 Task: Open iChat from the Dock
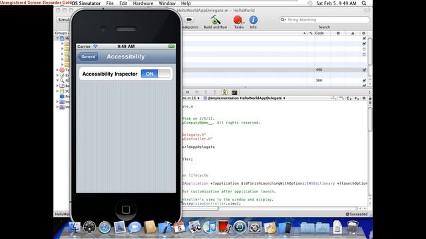[x=134, y=227]
